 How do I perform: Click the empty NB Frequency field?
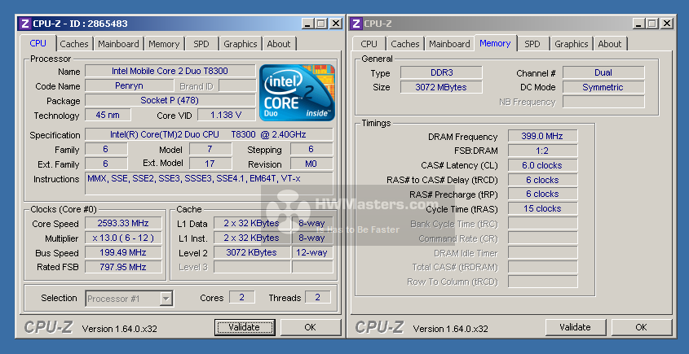pyautogui.click(x=603, y=102)
